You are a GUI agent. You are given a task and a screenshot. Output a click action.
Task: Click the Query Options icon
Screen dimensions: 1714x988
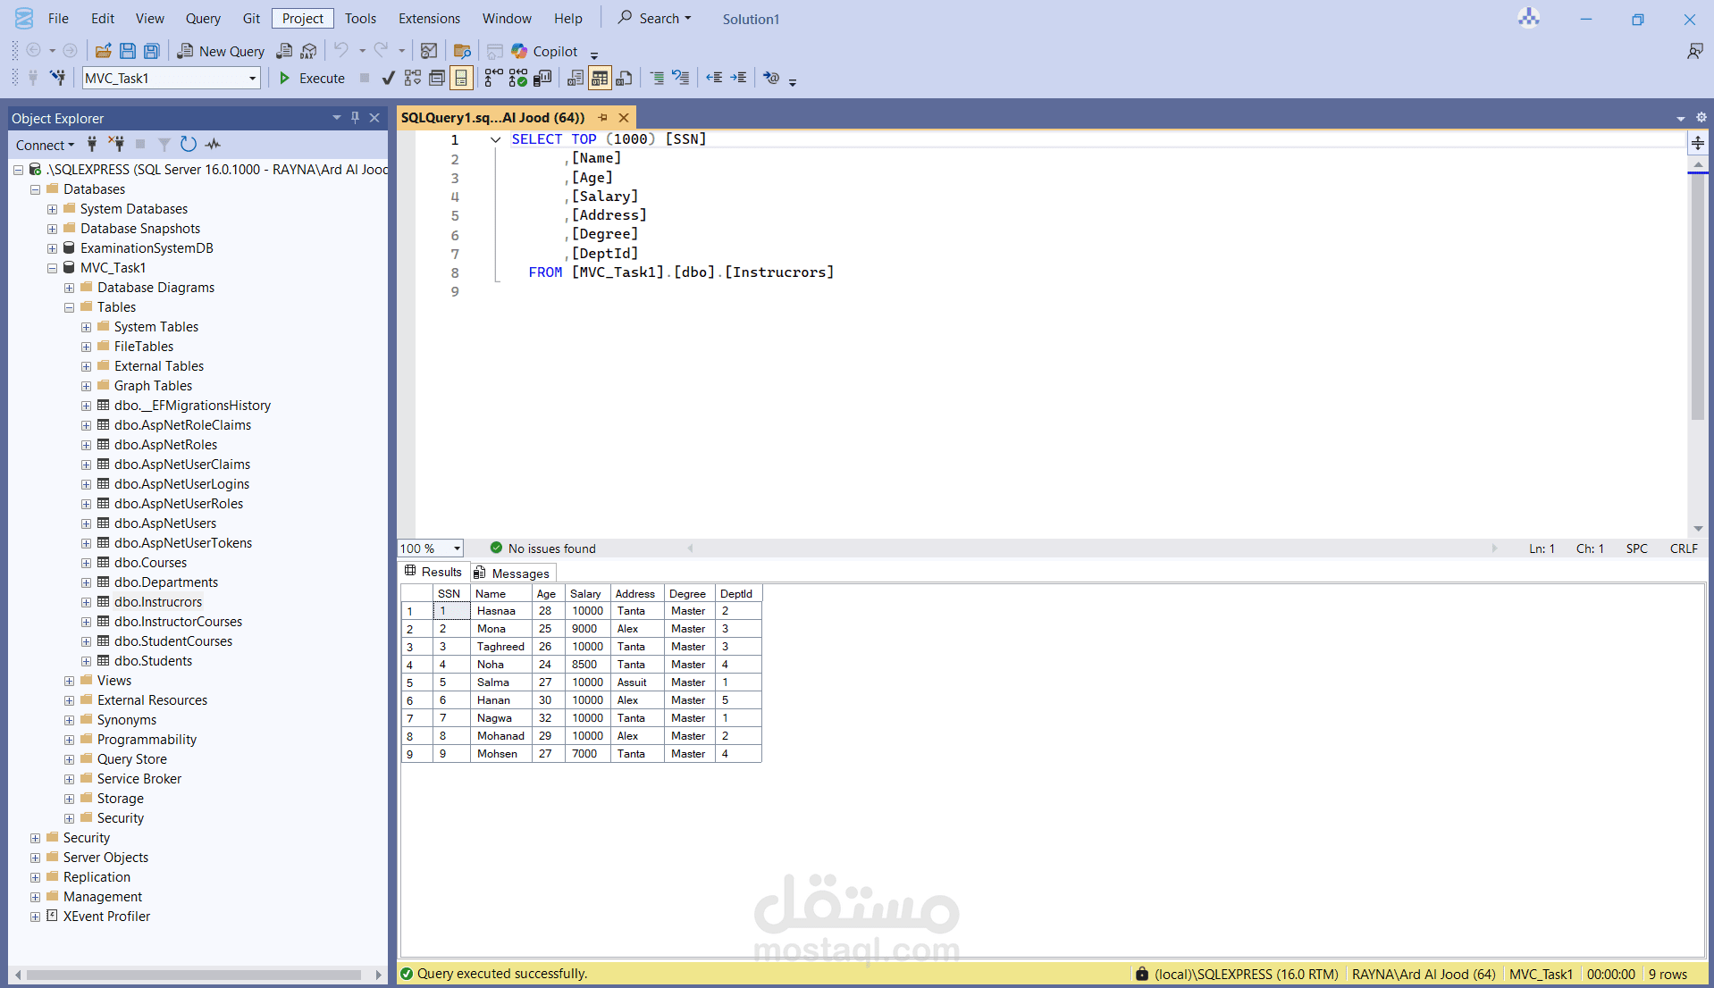[437, 78]
